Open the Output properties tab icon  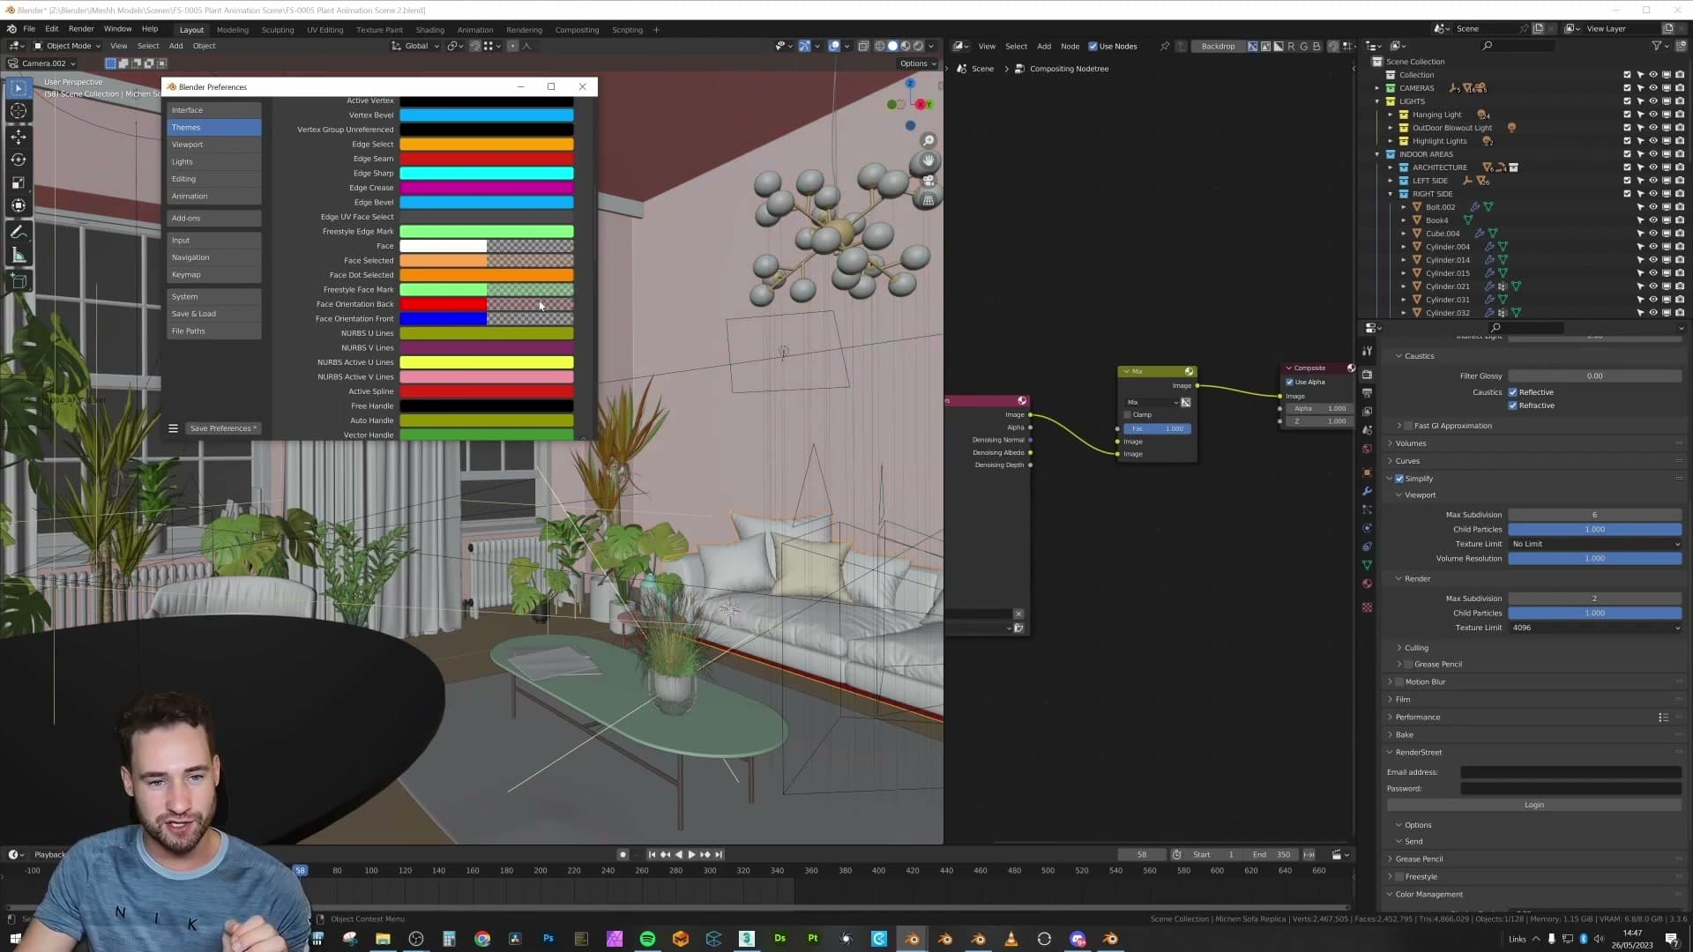[x=1367, y=393]
